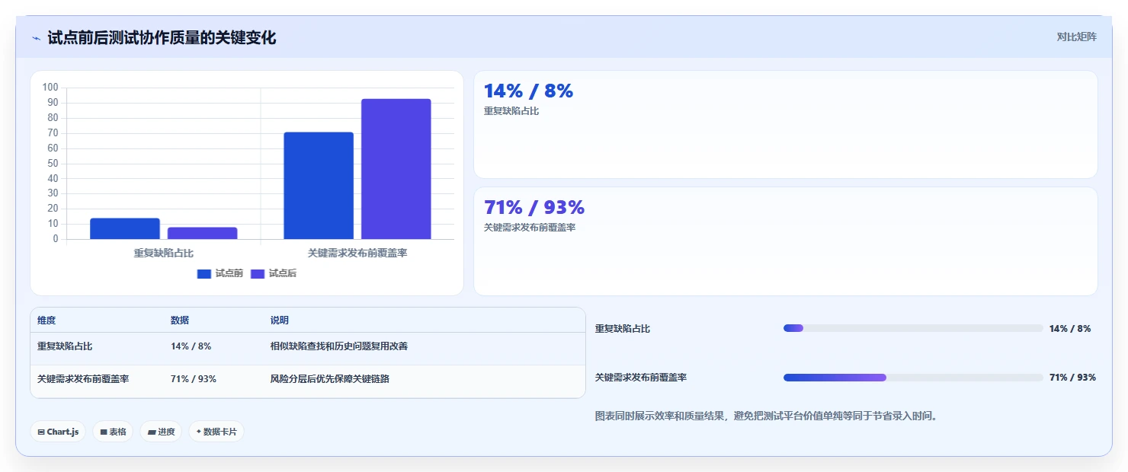Click the footnote text starting 图表同时展示效率和质量结果
This screenshot has width=1128, height=472.
[767, 416]
